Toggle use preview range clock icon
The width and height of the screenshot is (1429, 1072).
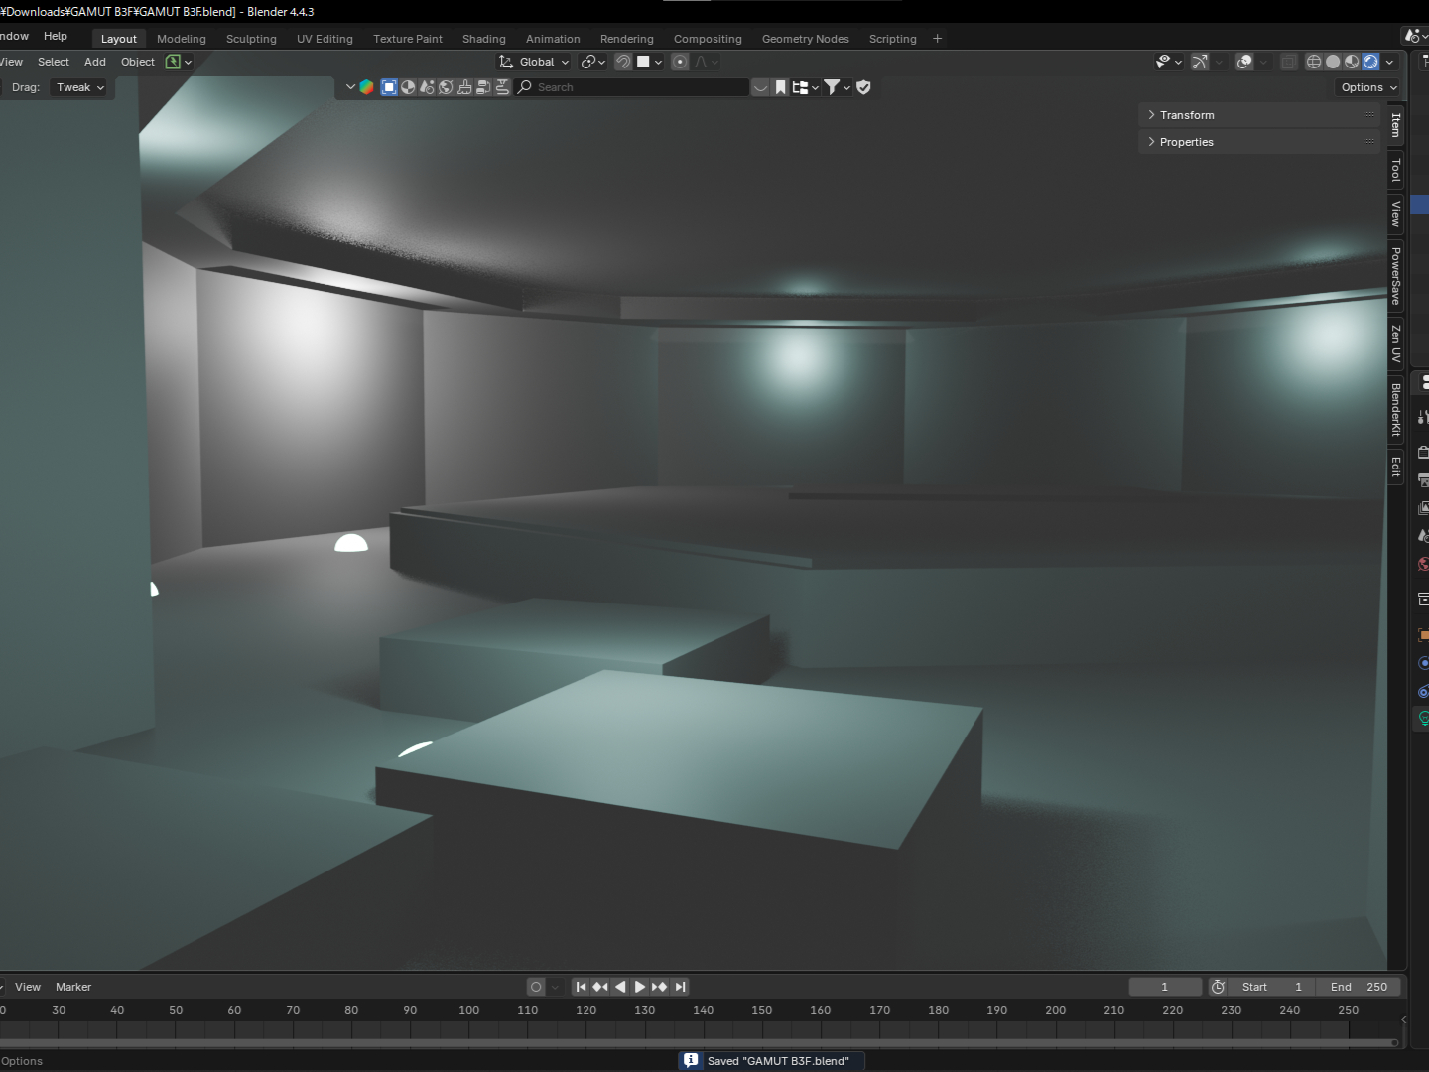click(1218, 987)
